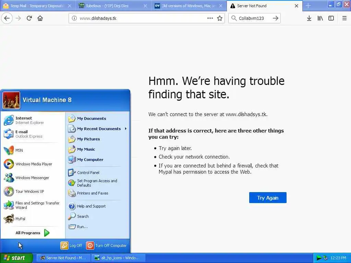Click the Log Off button
Image resolution: width=351 pixels, height=263 pixels.
[71, 246]
